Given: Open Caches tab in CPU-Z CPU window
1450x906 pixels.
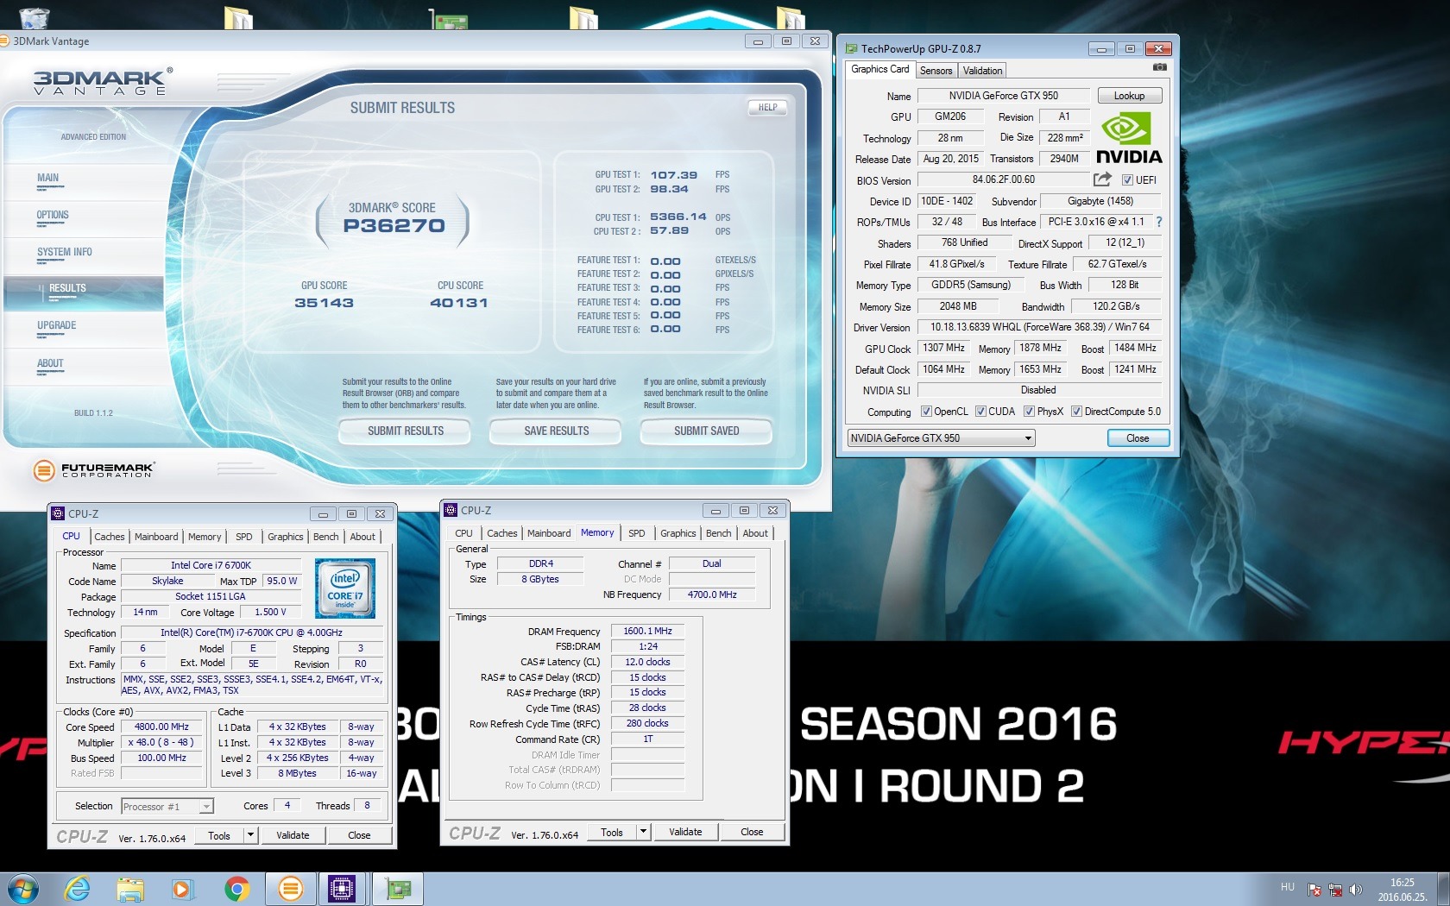Looking at the screenshot, I should click(x=110, y=537).
